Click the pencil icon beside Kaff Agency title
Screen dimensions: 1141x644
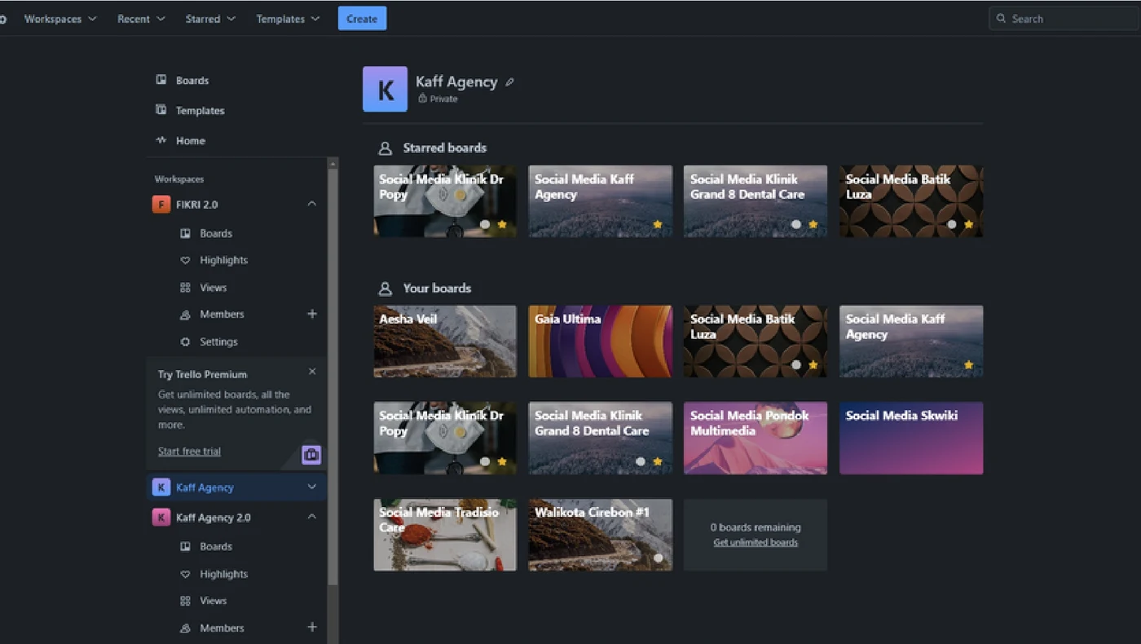[x=510, y=82]
